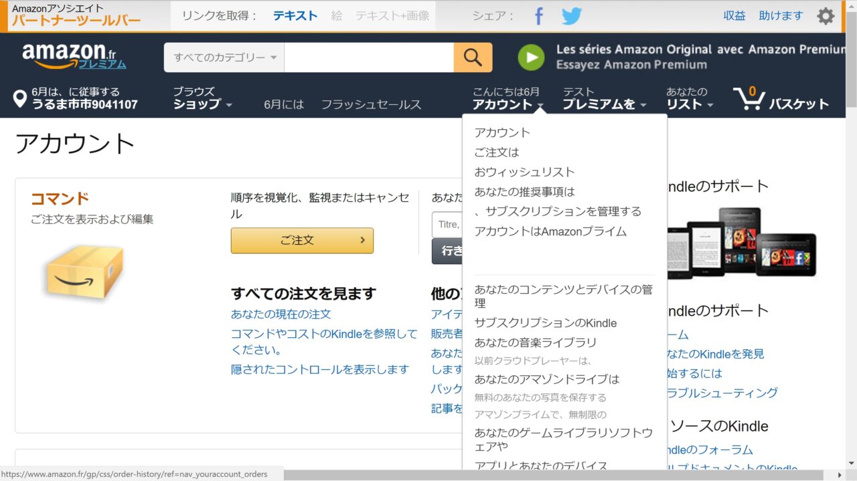This screenshot has height=481, width=857.
Task: Expand the あなたのリスト dropdown
Action: pyautogui.click(x=689, y=98)
